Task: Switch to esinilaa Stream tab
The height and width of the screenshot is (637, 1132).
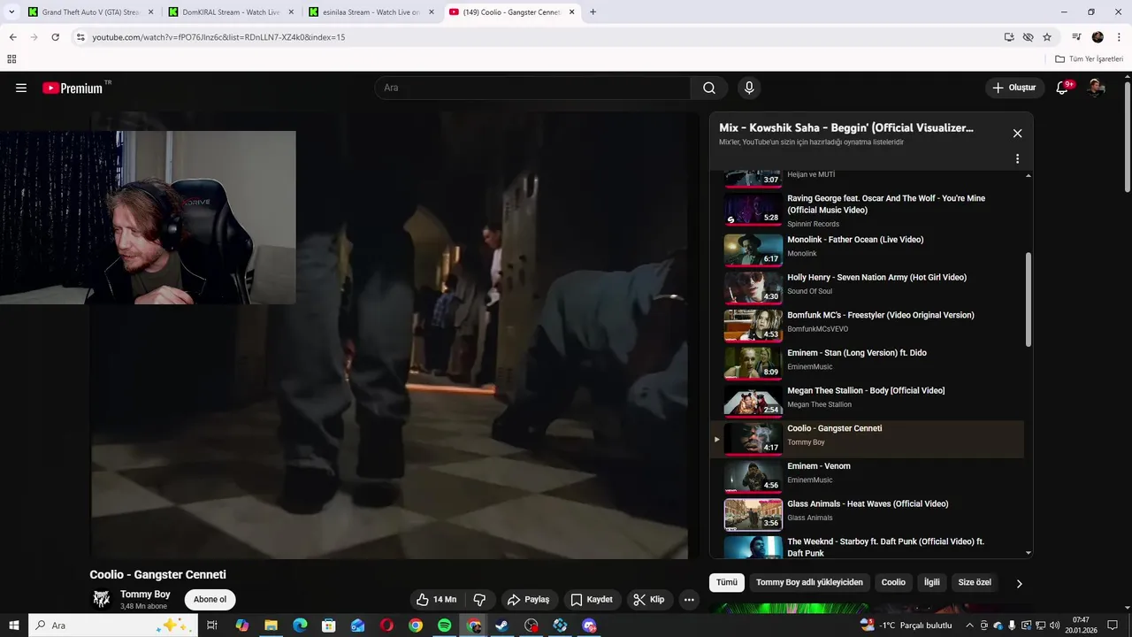Action: (370, 12)
